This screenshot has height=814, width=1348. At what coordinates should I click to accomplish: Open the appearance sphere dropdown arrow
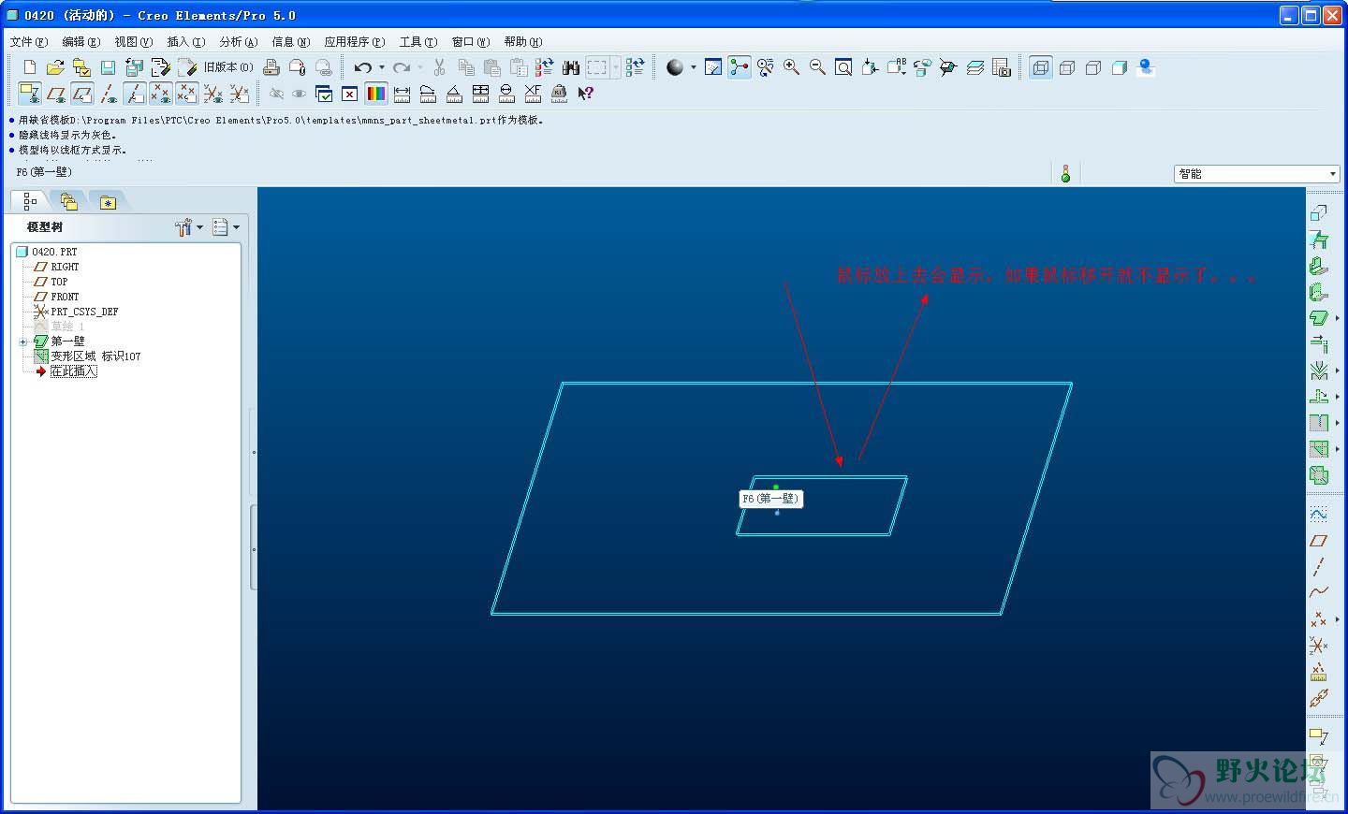(x=693, y=67)
